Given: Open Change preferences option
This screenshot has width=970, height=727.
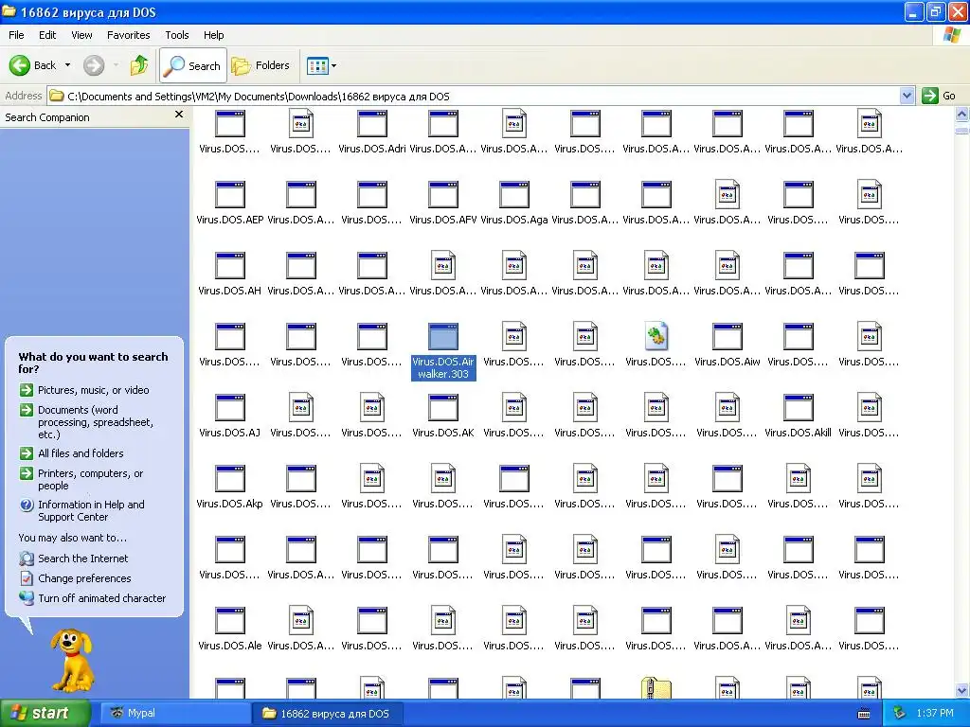Looking at the screenshot, I should tap(76, 578).
